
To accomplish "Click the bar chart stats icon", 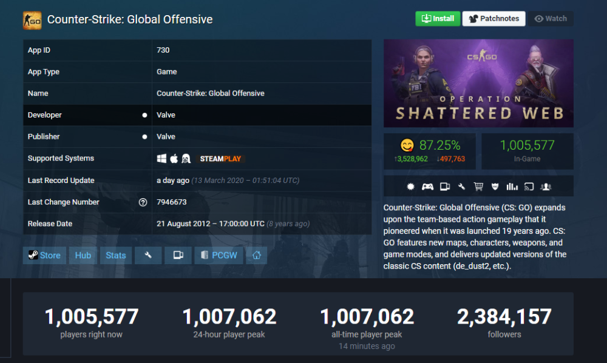I will coord(512,186).
